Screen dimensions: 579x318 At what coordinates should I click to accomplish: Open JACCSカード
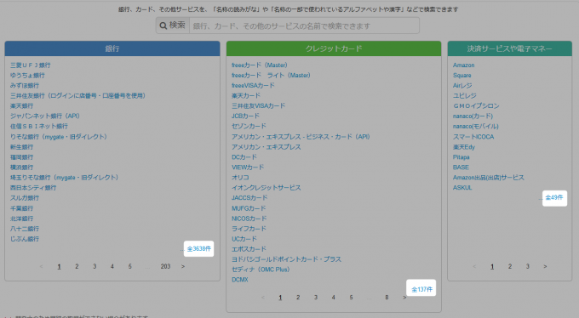[249, 198]
